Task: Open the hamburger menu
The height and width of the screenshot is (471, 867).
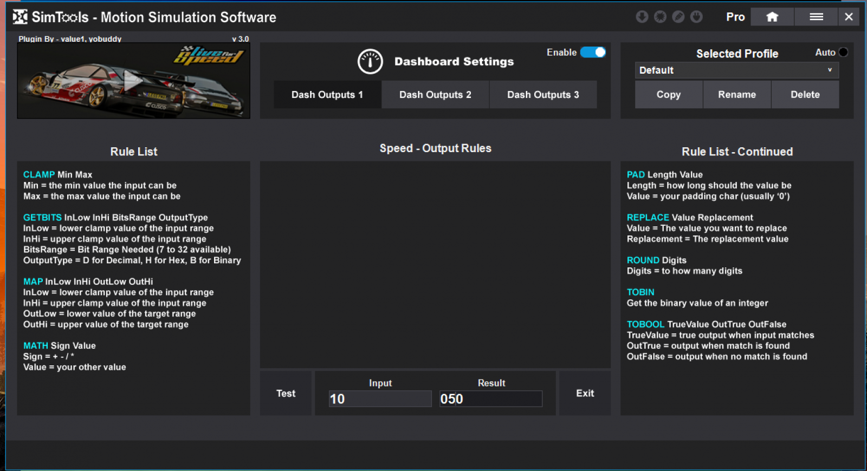Action: click(816, 17)
